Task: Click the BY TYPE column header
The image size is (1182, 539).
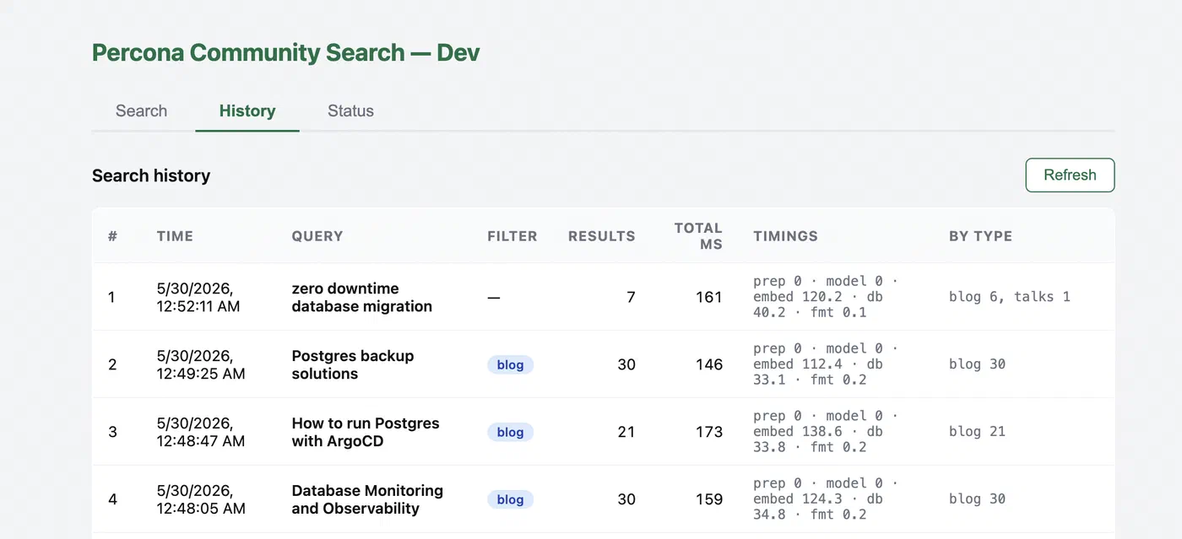Action: (x=980, y=236)
